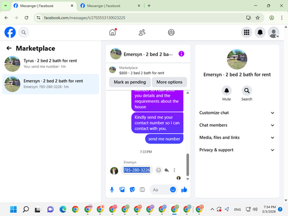This screenshot has width=288, height=216.
Task: Open the Facebook logo home link
Action: point(10,32)
